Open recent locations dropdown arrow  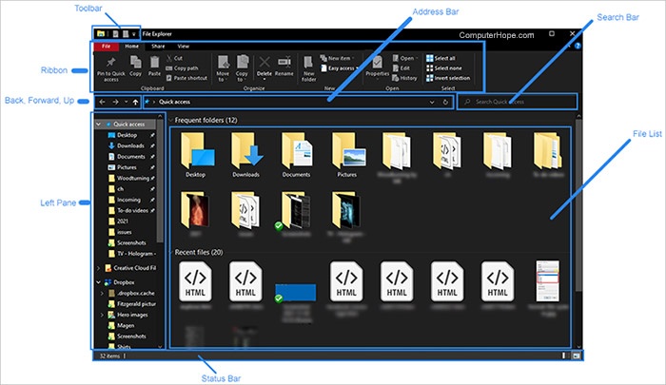tap(127, 102)
